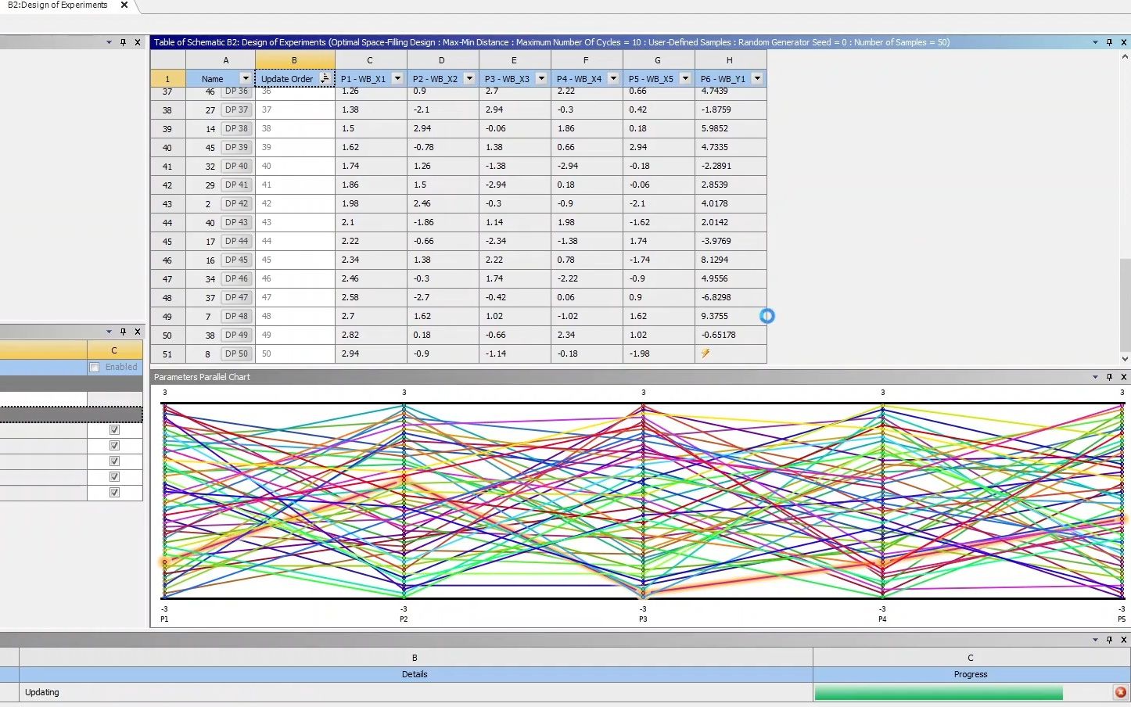The height and width of the screenshot is (707, 1131).
Task: Click the lightning update icon in row 51
Action: click(706, 353)
